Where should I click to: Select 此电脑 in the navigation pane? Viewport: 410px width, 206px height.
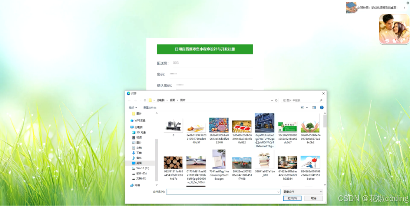tap(136, 127)
